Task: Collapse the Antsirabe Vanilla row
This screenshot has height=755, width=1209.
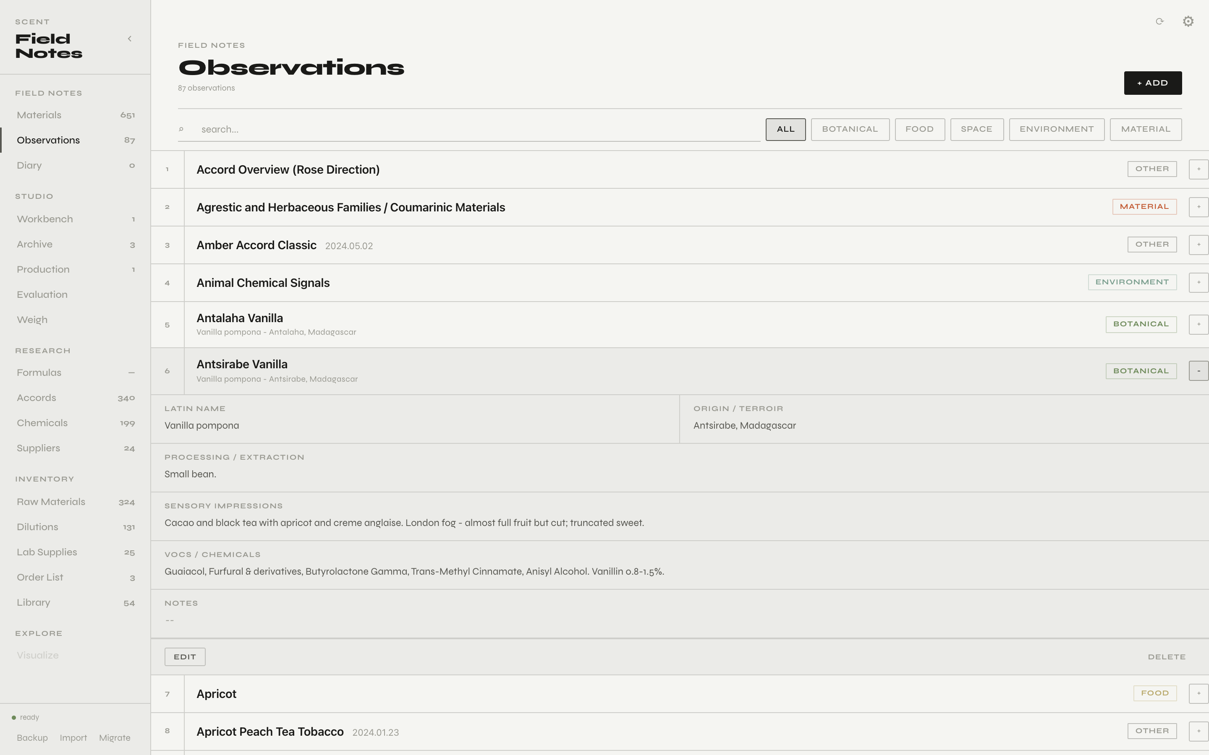Action: click(x=1199, y=371)
